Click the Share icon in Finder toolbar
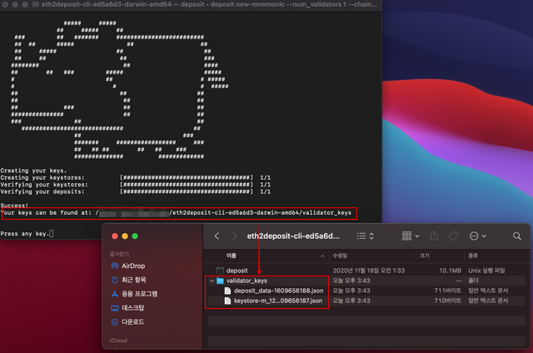 click(434, 236)
